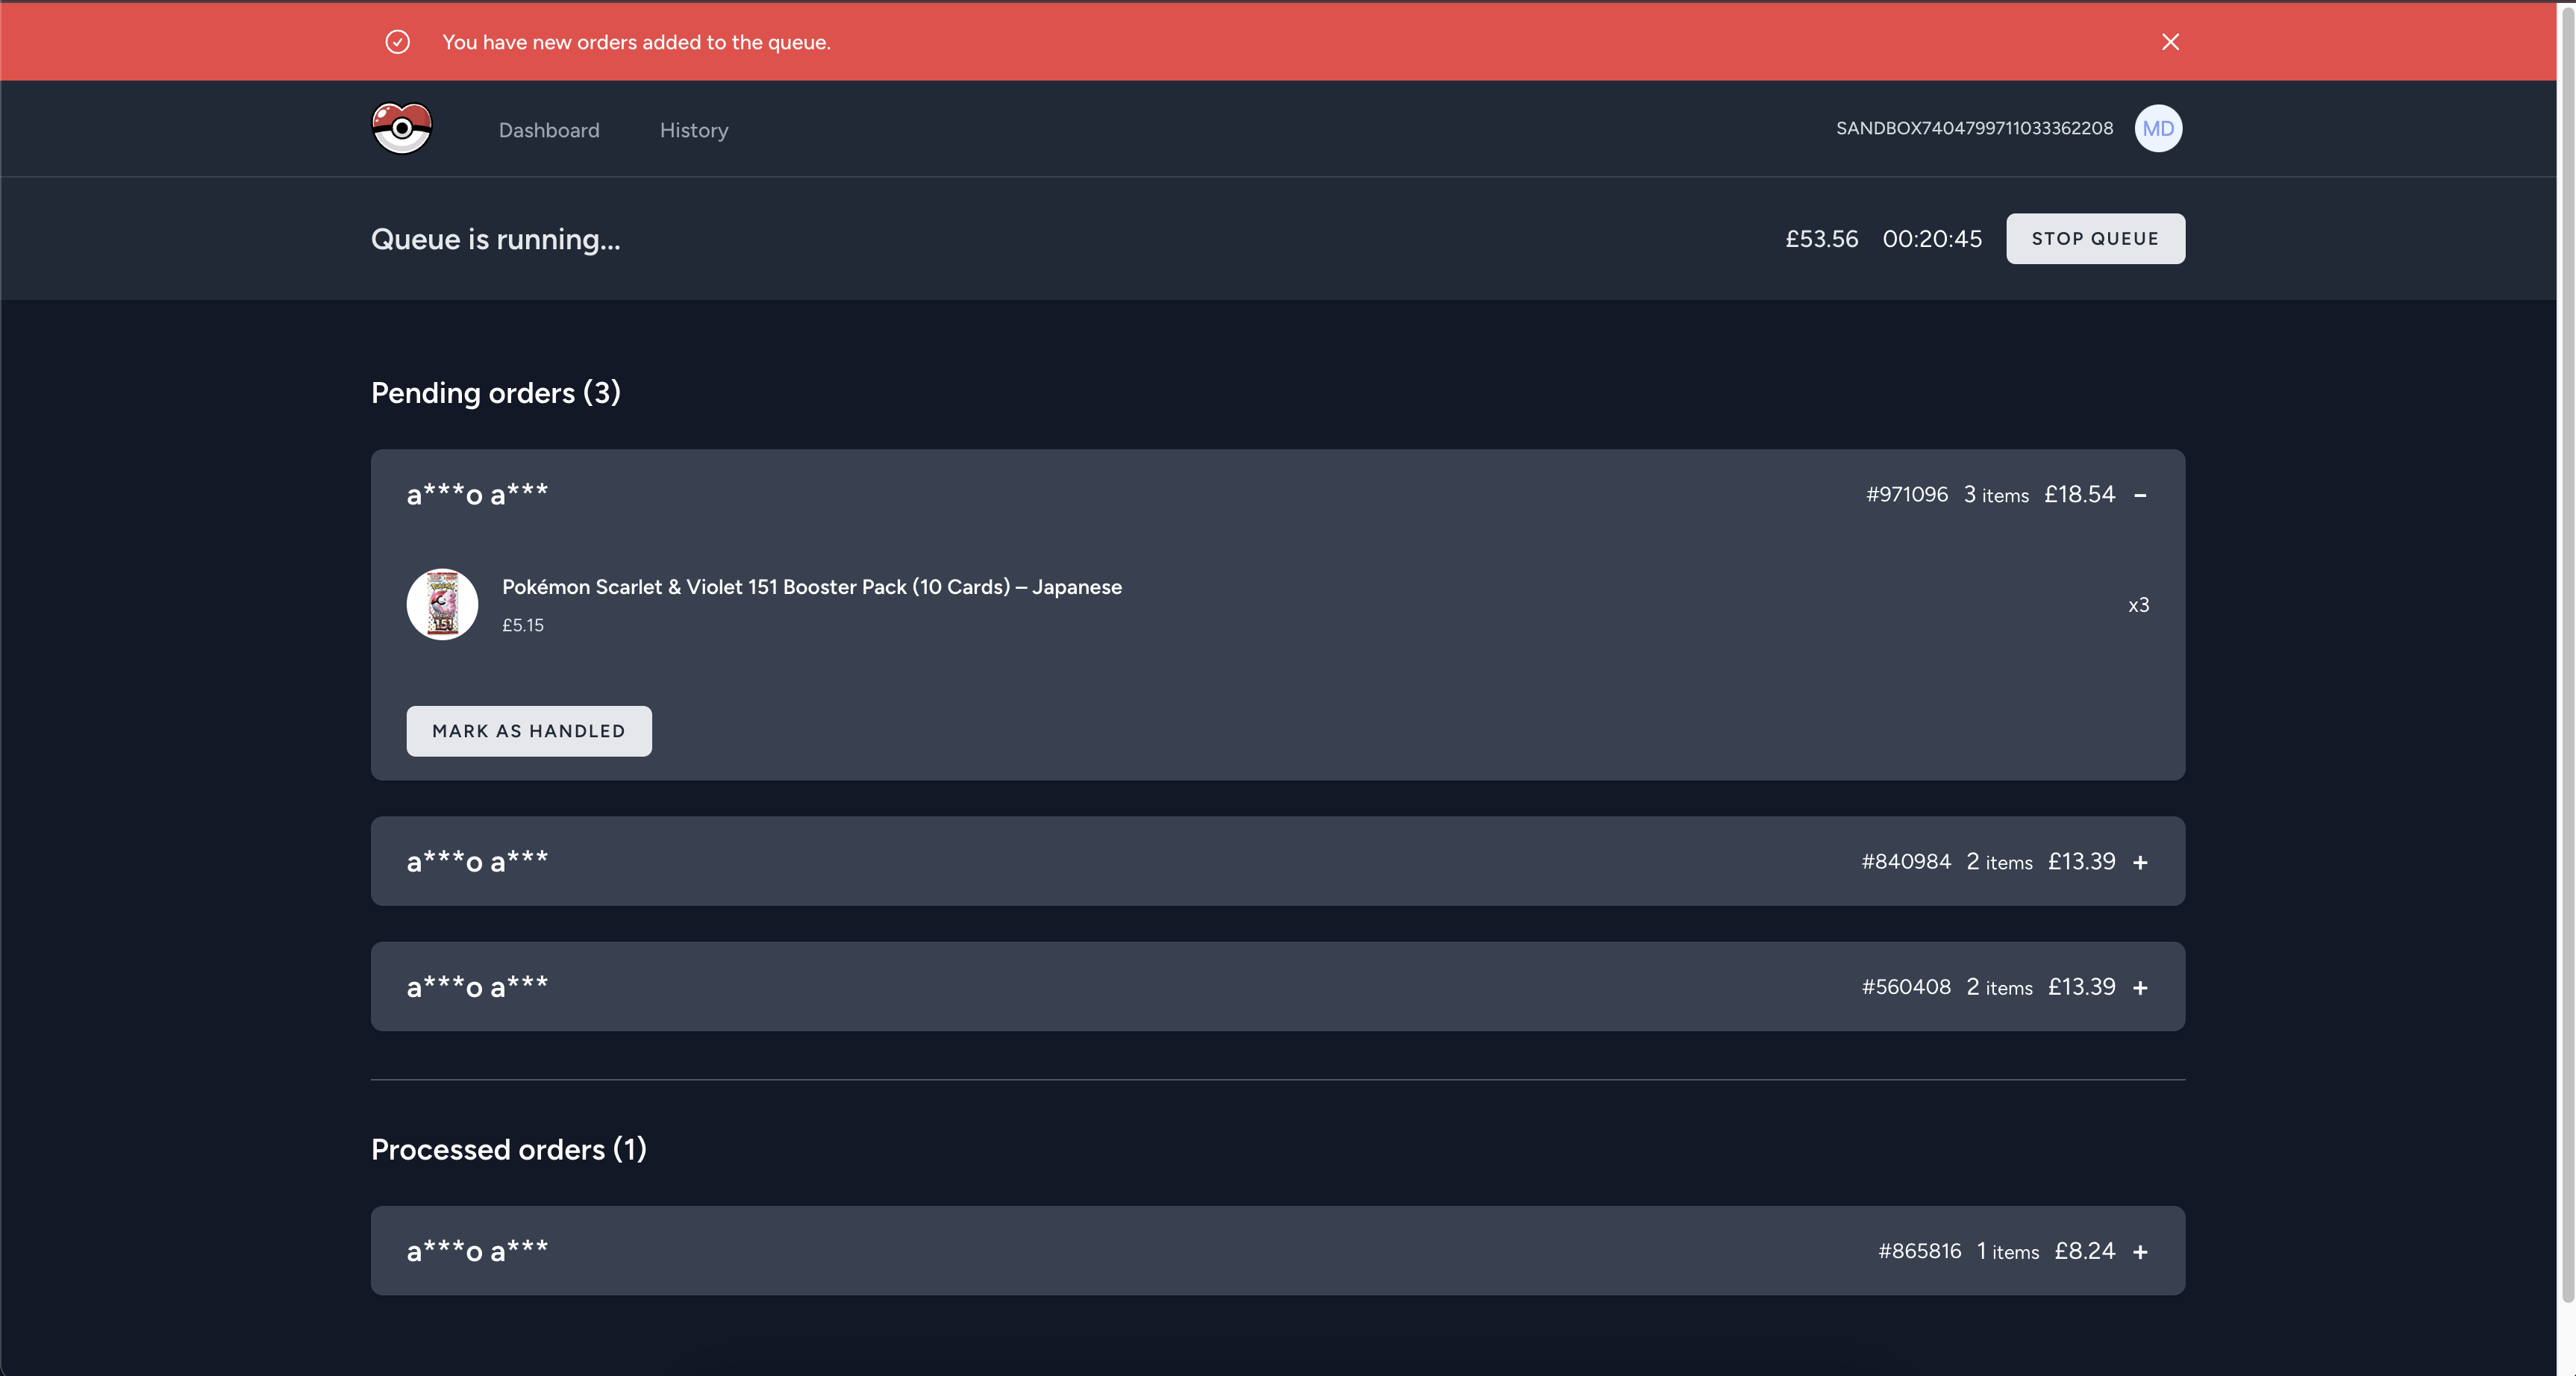Click the SANDBOX7404799711033362208 account label
Screen dimensions: 2576x1376
[x=1973, y=128]
